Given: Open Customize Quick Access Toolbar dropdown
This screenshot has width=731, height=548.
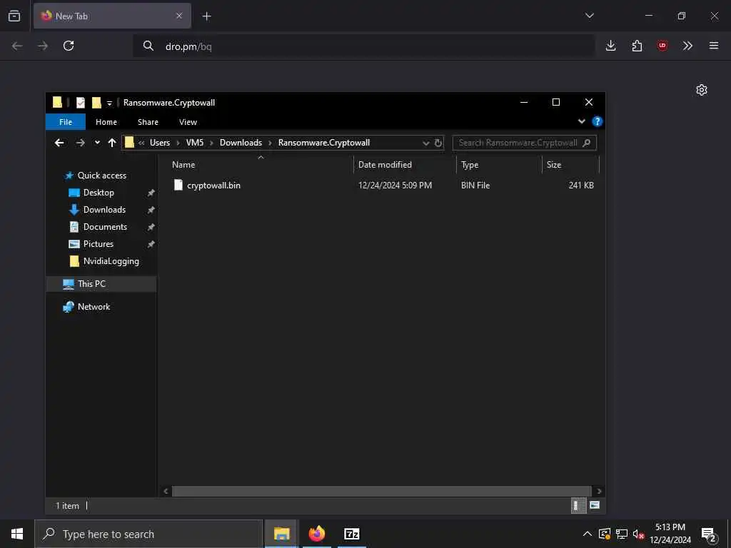Looking at the screenshot, I should 109,103.
